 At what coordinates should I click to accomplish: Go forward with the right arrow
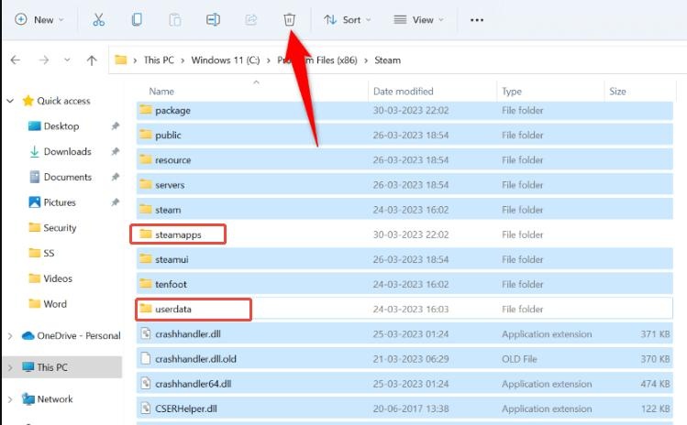click(44, 60)
